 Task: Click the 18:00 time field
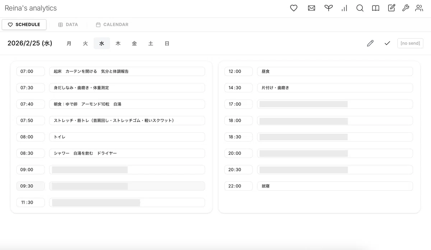(x=238, y=120)
